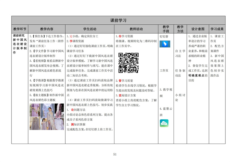This screenshot has width=230, height=162.
Task: Click the QR code image
Action: point(129,63)
